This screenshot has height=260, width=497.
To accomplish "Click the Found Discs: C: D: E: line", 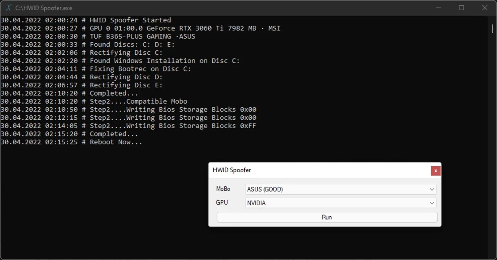I will coord(88,45).
